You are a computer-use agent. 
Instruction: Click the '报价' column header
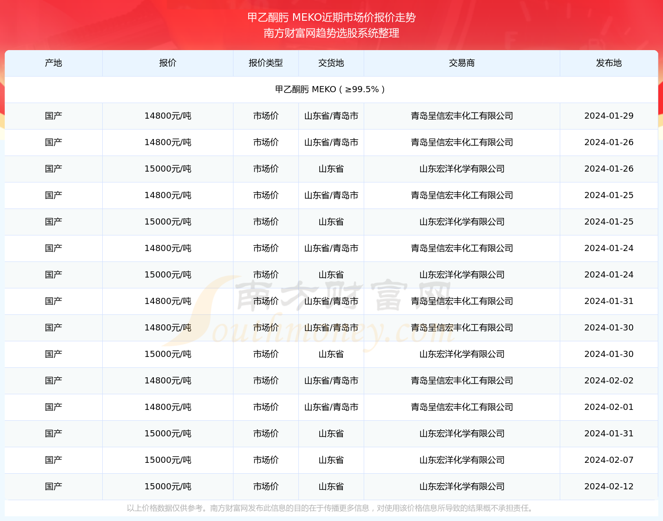coord(168,63)
